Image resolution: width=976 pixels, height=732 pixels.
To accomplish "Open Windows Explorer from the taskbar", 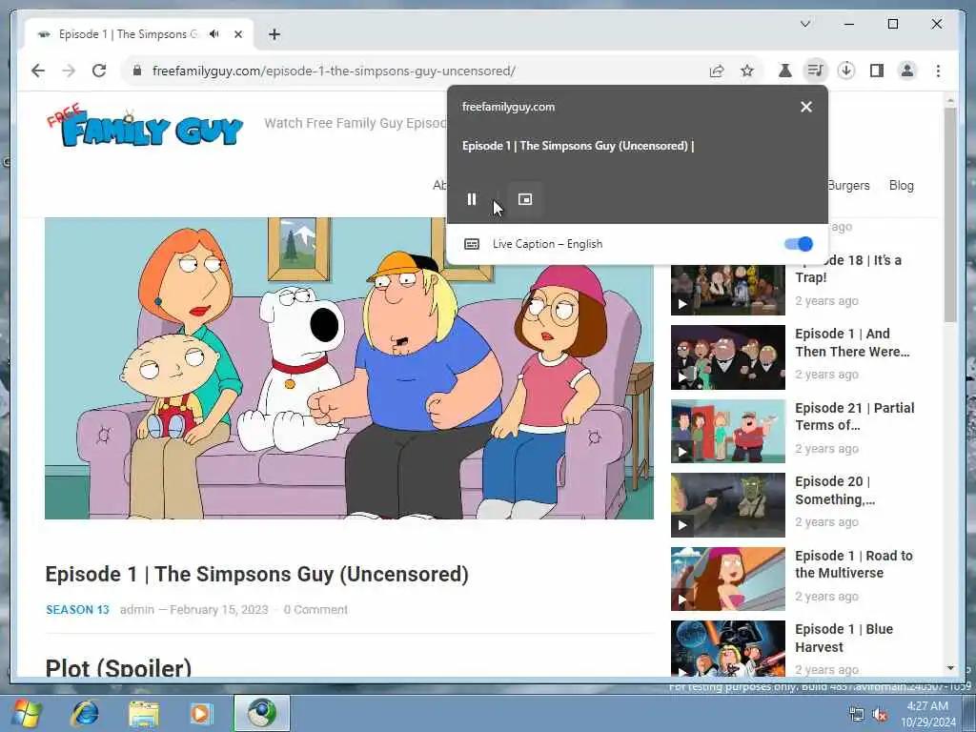I will click(144, 713).
